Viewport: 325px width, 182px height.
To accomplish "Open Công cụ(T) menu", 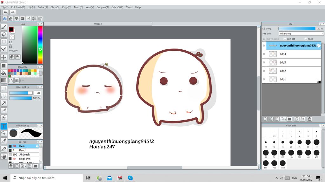I will (103, 7).
